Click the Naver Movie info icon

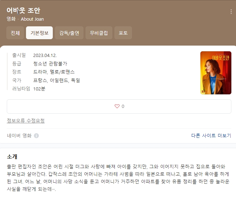click(36, 136)
